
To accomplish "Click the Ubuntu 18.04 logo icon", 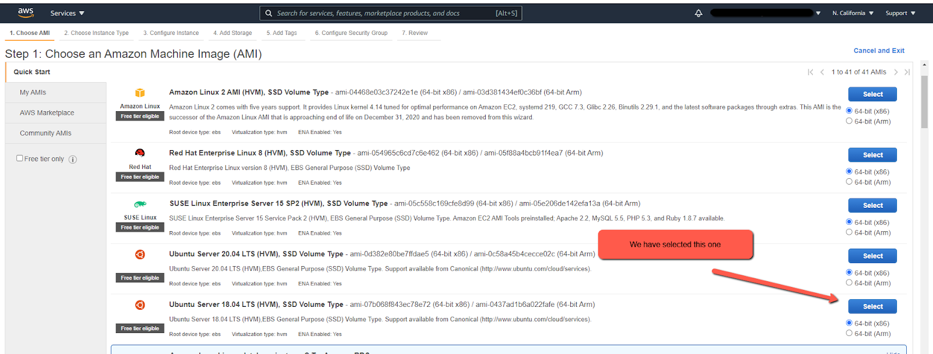I will coord(140,305).
